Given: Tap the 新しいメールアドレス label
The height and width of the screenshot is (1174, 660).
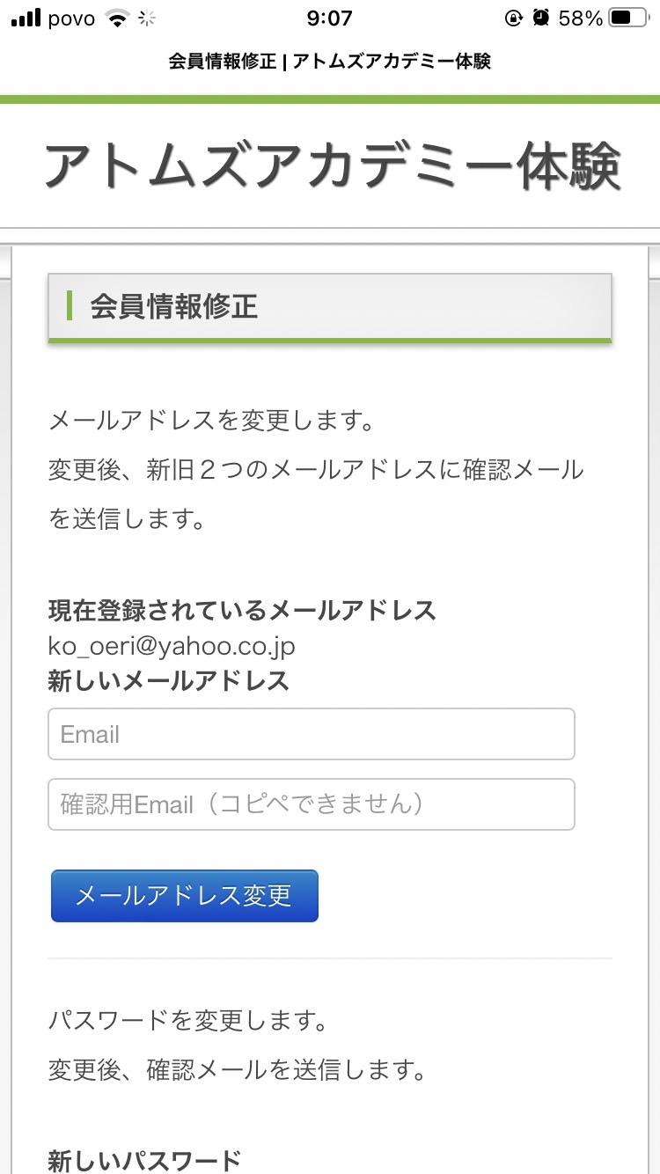Looking at the screenshot, I should (x=169, y=680).
